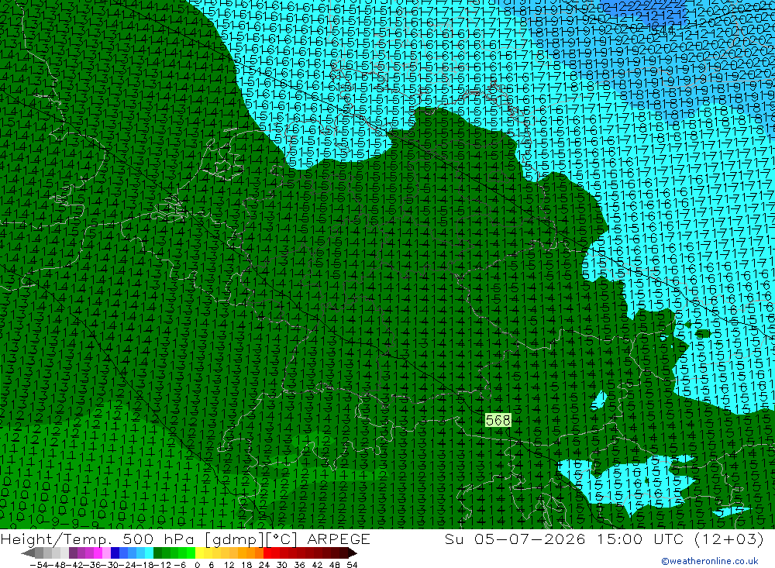The image size is (775, 568).
Task: Open the weatheronline.co.uk copyright link
Action: point(710,561)
